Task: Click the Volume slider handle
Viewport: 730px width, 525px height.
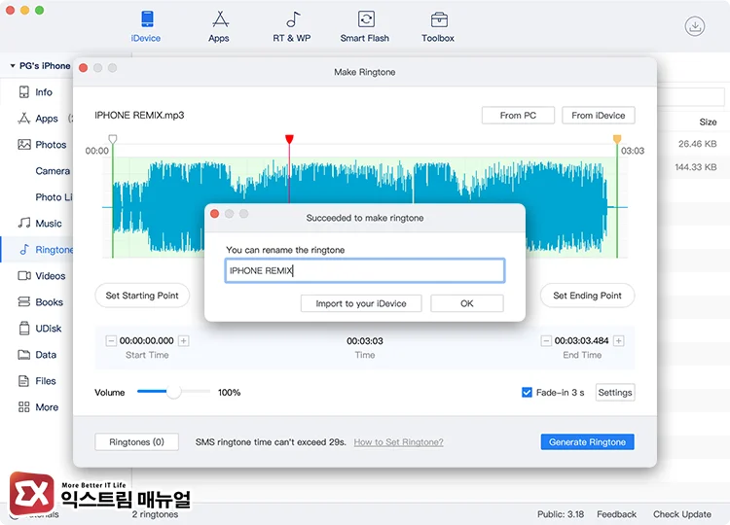Action: [x=174, y=392]
